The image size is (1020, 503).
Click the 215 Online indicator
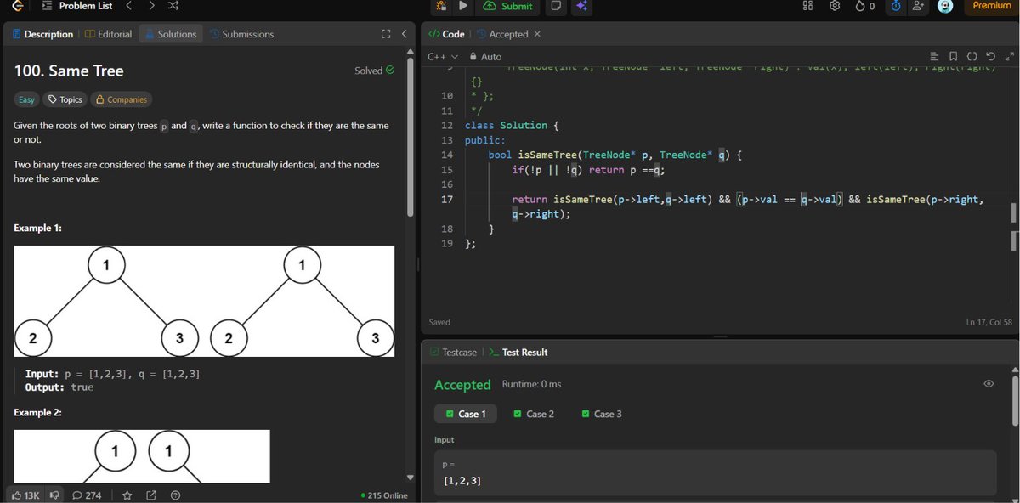(x=384, y=495)
